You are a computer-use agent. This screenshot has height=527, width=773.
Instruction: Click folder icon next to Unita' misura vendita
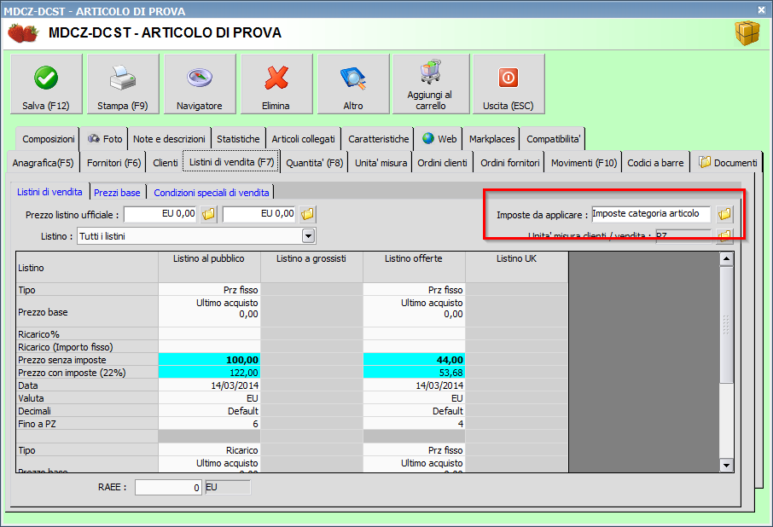click(724, 235)
